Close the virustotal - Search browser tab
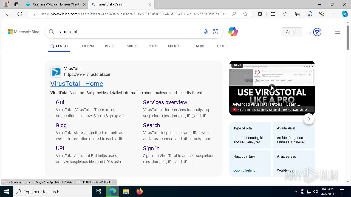The image size is (351, 197). (x=150, y=4)
